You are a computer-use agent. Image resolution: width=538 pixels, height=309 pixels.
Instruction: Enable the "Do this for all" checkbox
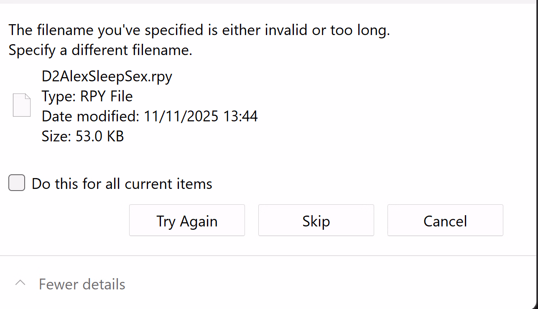coord(17,183)
